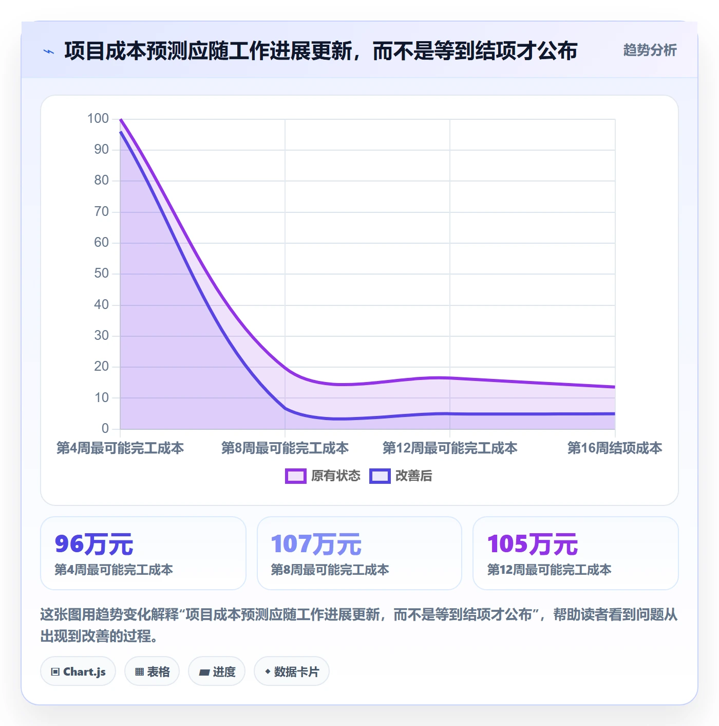Toggle the 原有状态 legend swatch

click(295, 476)
